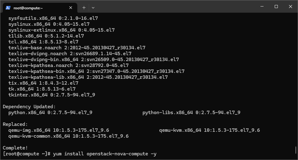Viewport: 298px width, 160px height.
Task: Close the terminal window
Action: coord(291,7)
